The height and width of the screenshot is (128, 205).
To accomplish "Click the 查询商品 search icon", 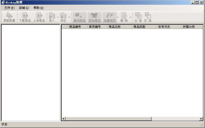I will tap(79, 17).
